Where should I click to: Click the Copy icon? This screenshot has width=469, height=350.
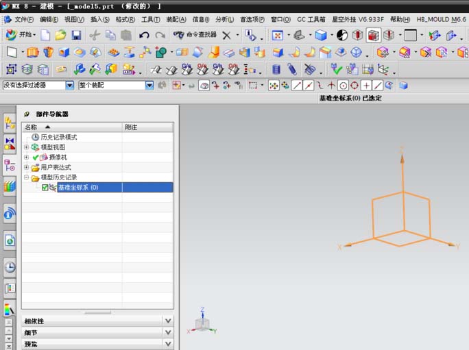tap(110, 35)
